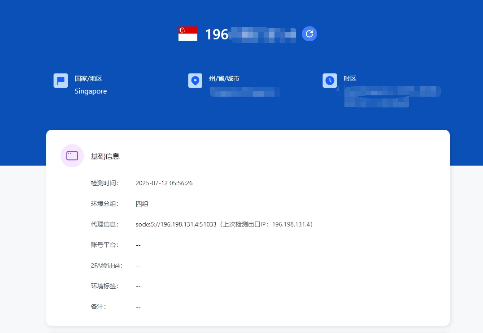Click the IP address starting with 196
The image size is (483, 333).
250,34
